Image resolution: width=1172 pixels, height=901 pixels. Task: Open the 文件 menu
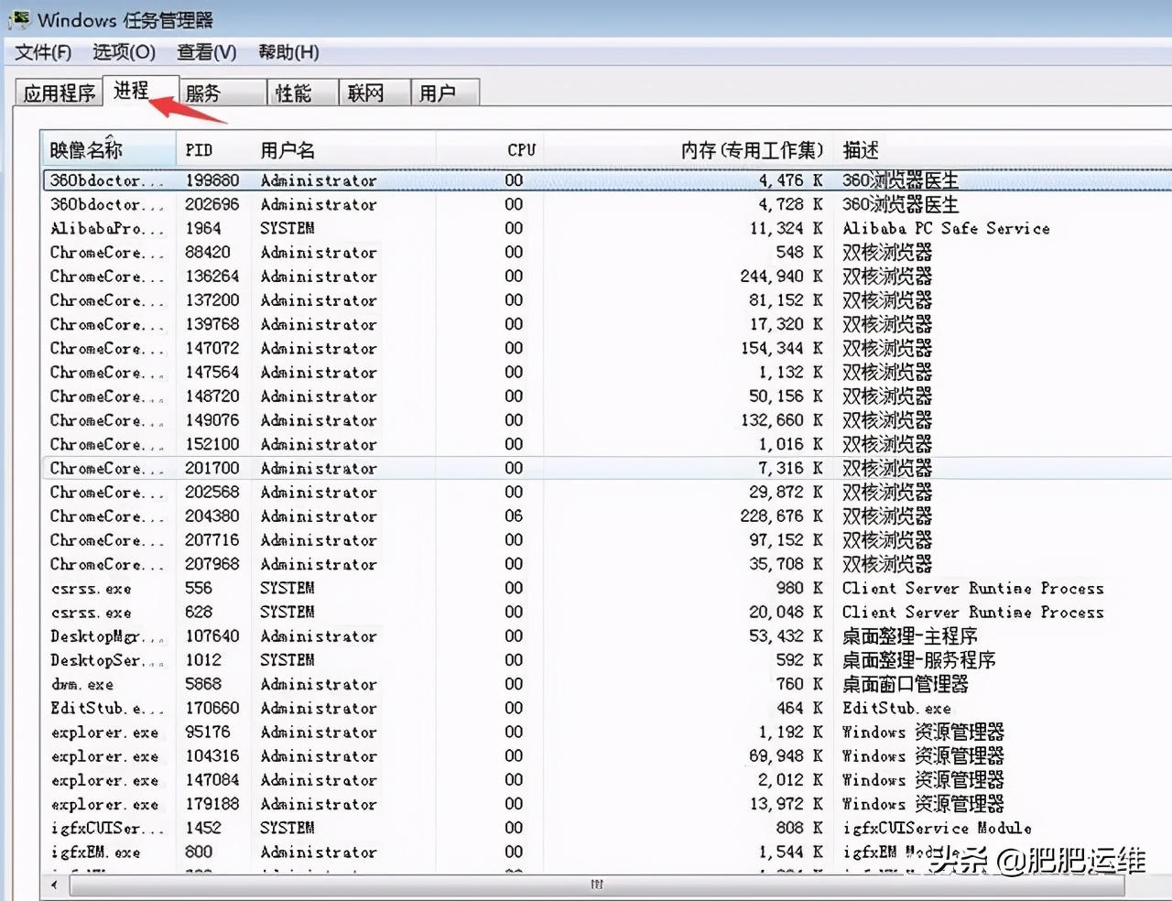(x=42, y=52)
